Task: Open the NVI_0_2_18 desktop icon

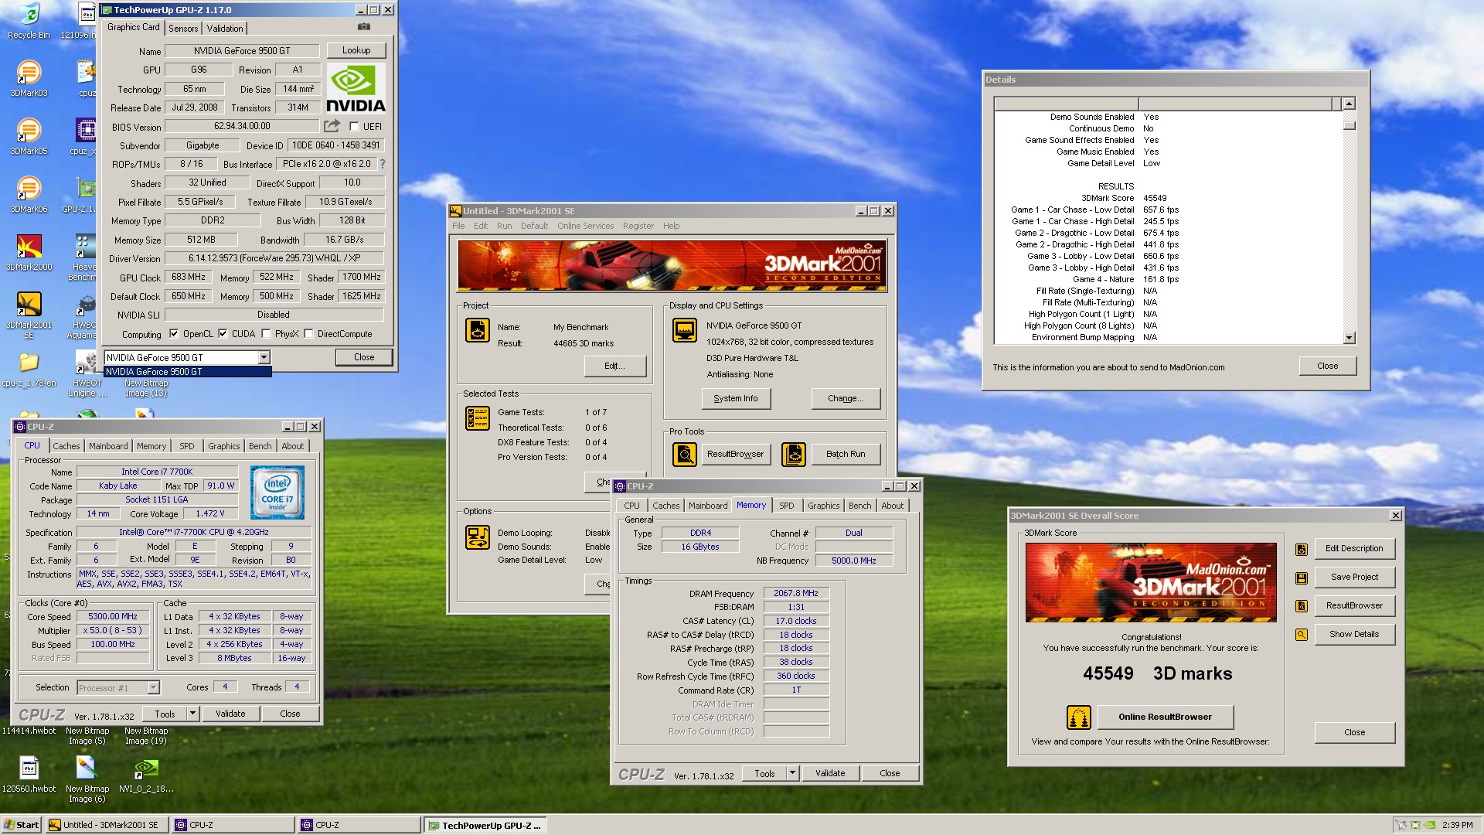Action: [x=146, y=775]
